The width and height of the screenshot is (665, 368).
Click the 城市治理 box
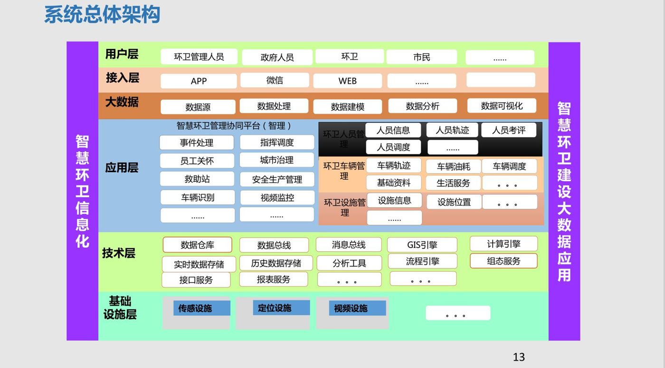pyautogui.click(x=277, y=160)
